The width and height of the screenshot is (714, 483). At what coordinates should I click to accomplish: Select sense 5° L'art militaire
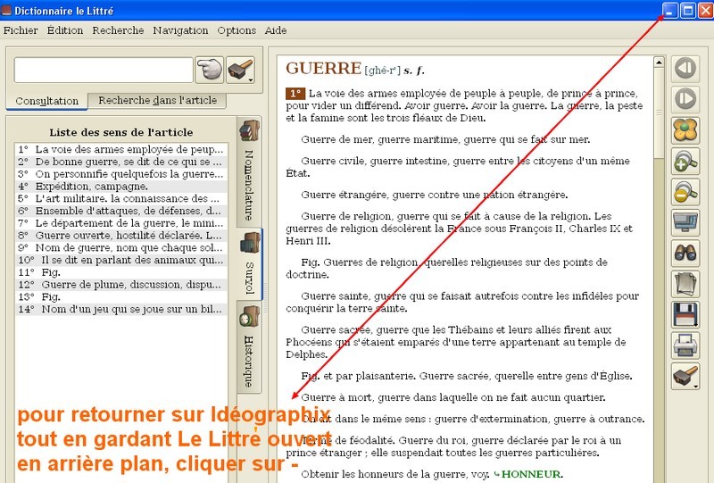[121, 199]
